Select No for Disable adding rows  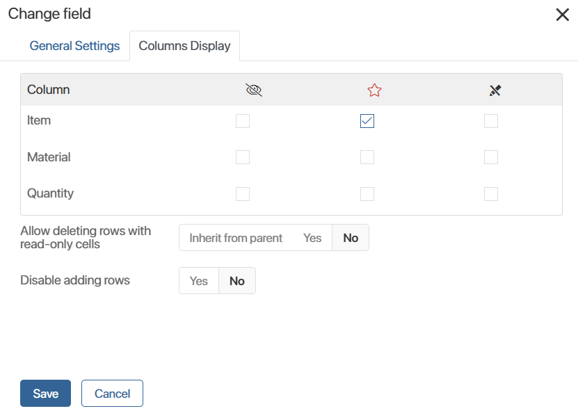tap(237, 281)
